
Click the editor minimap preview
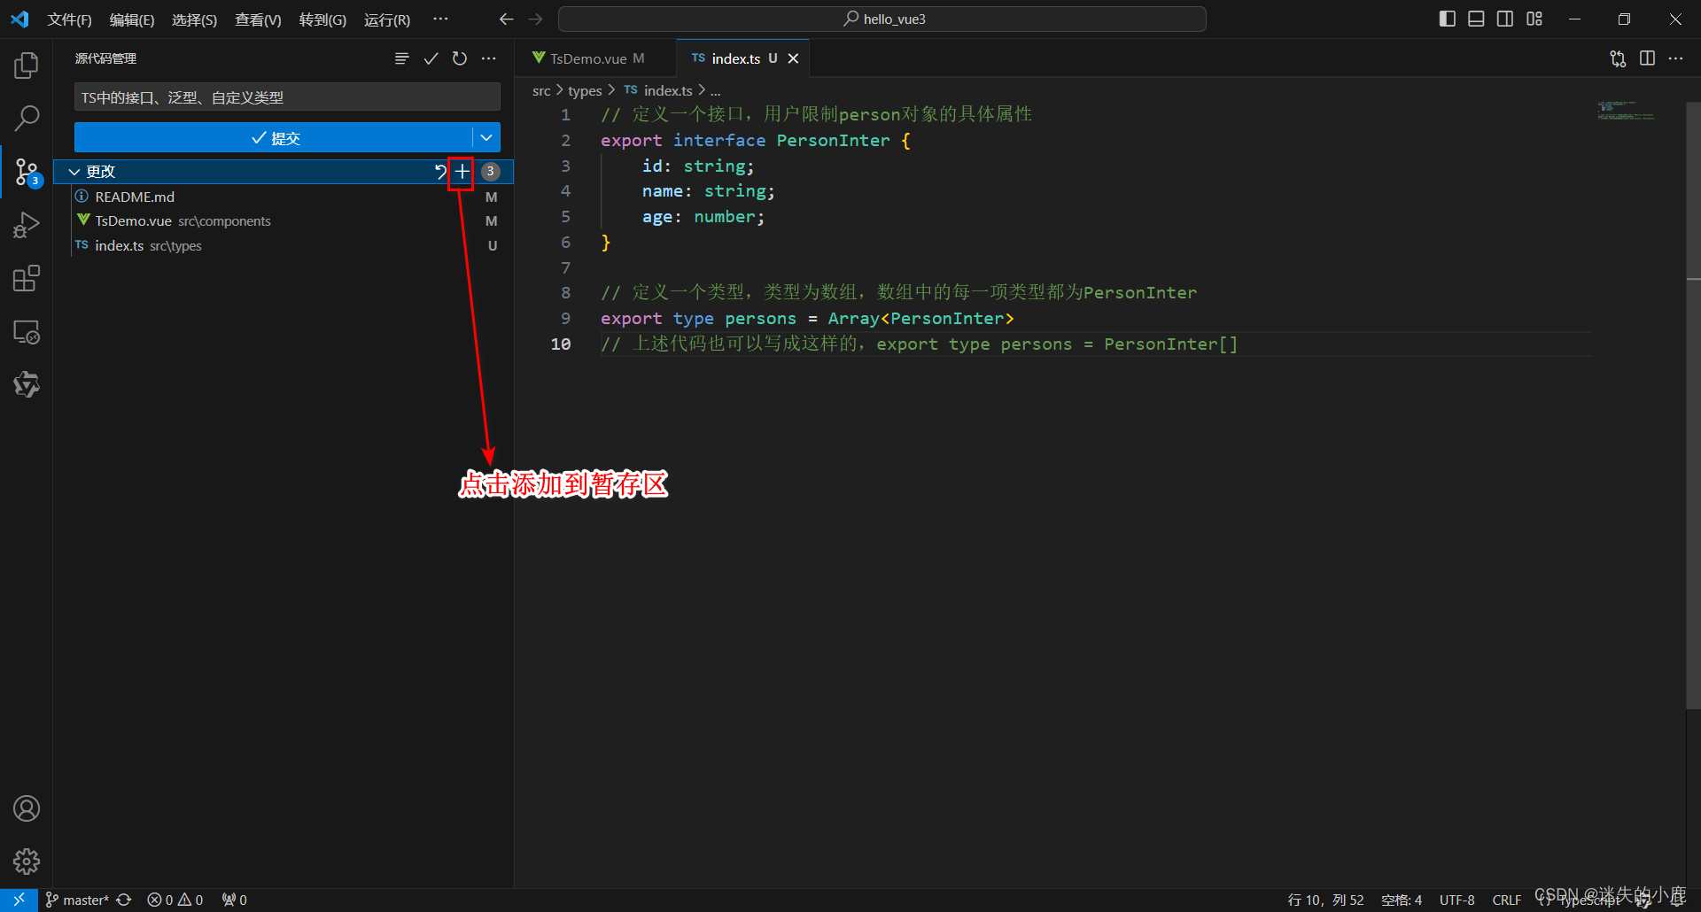pyautogui.click(x=1626, y=112)
